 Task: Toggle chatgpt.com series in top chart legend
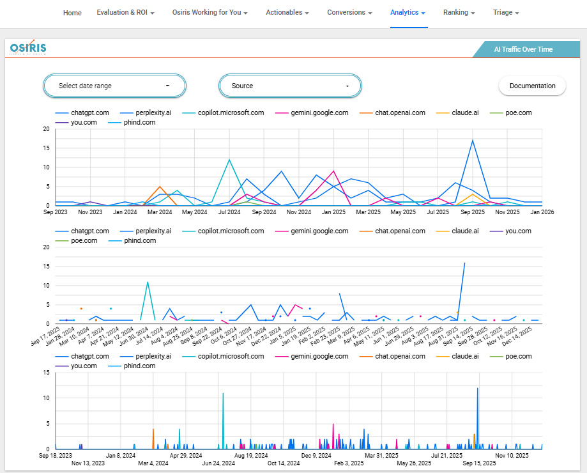tap(89, 112)
